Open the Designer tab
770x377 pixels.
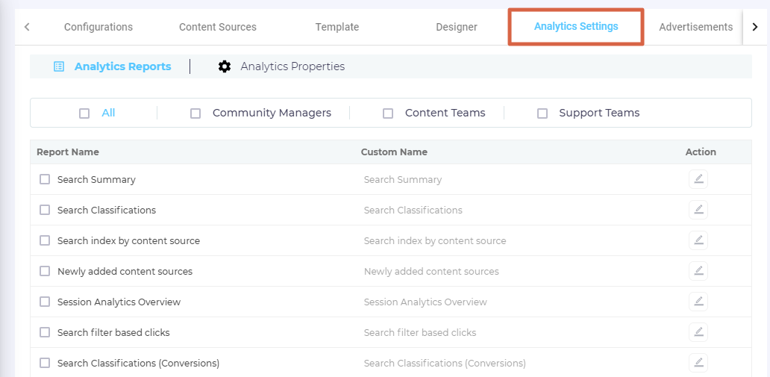point(456,27)
